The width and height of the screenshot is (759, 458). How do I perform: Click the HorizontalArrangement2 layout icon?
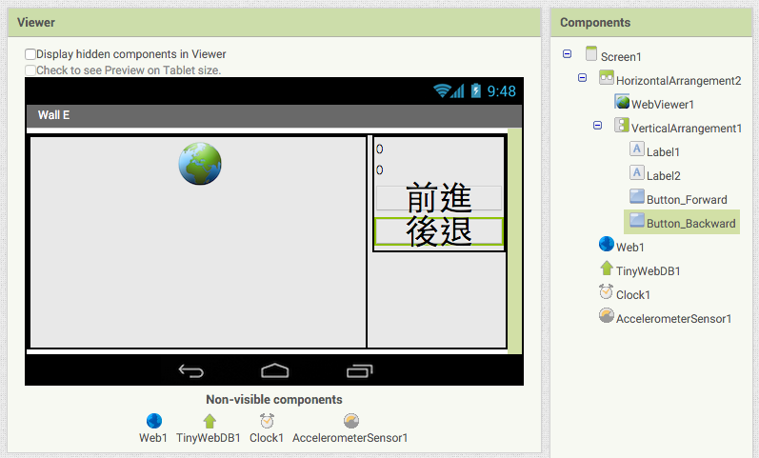click(607, 77)
